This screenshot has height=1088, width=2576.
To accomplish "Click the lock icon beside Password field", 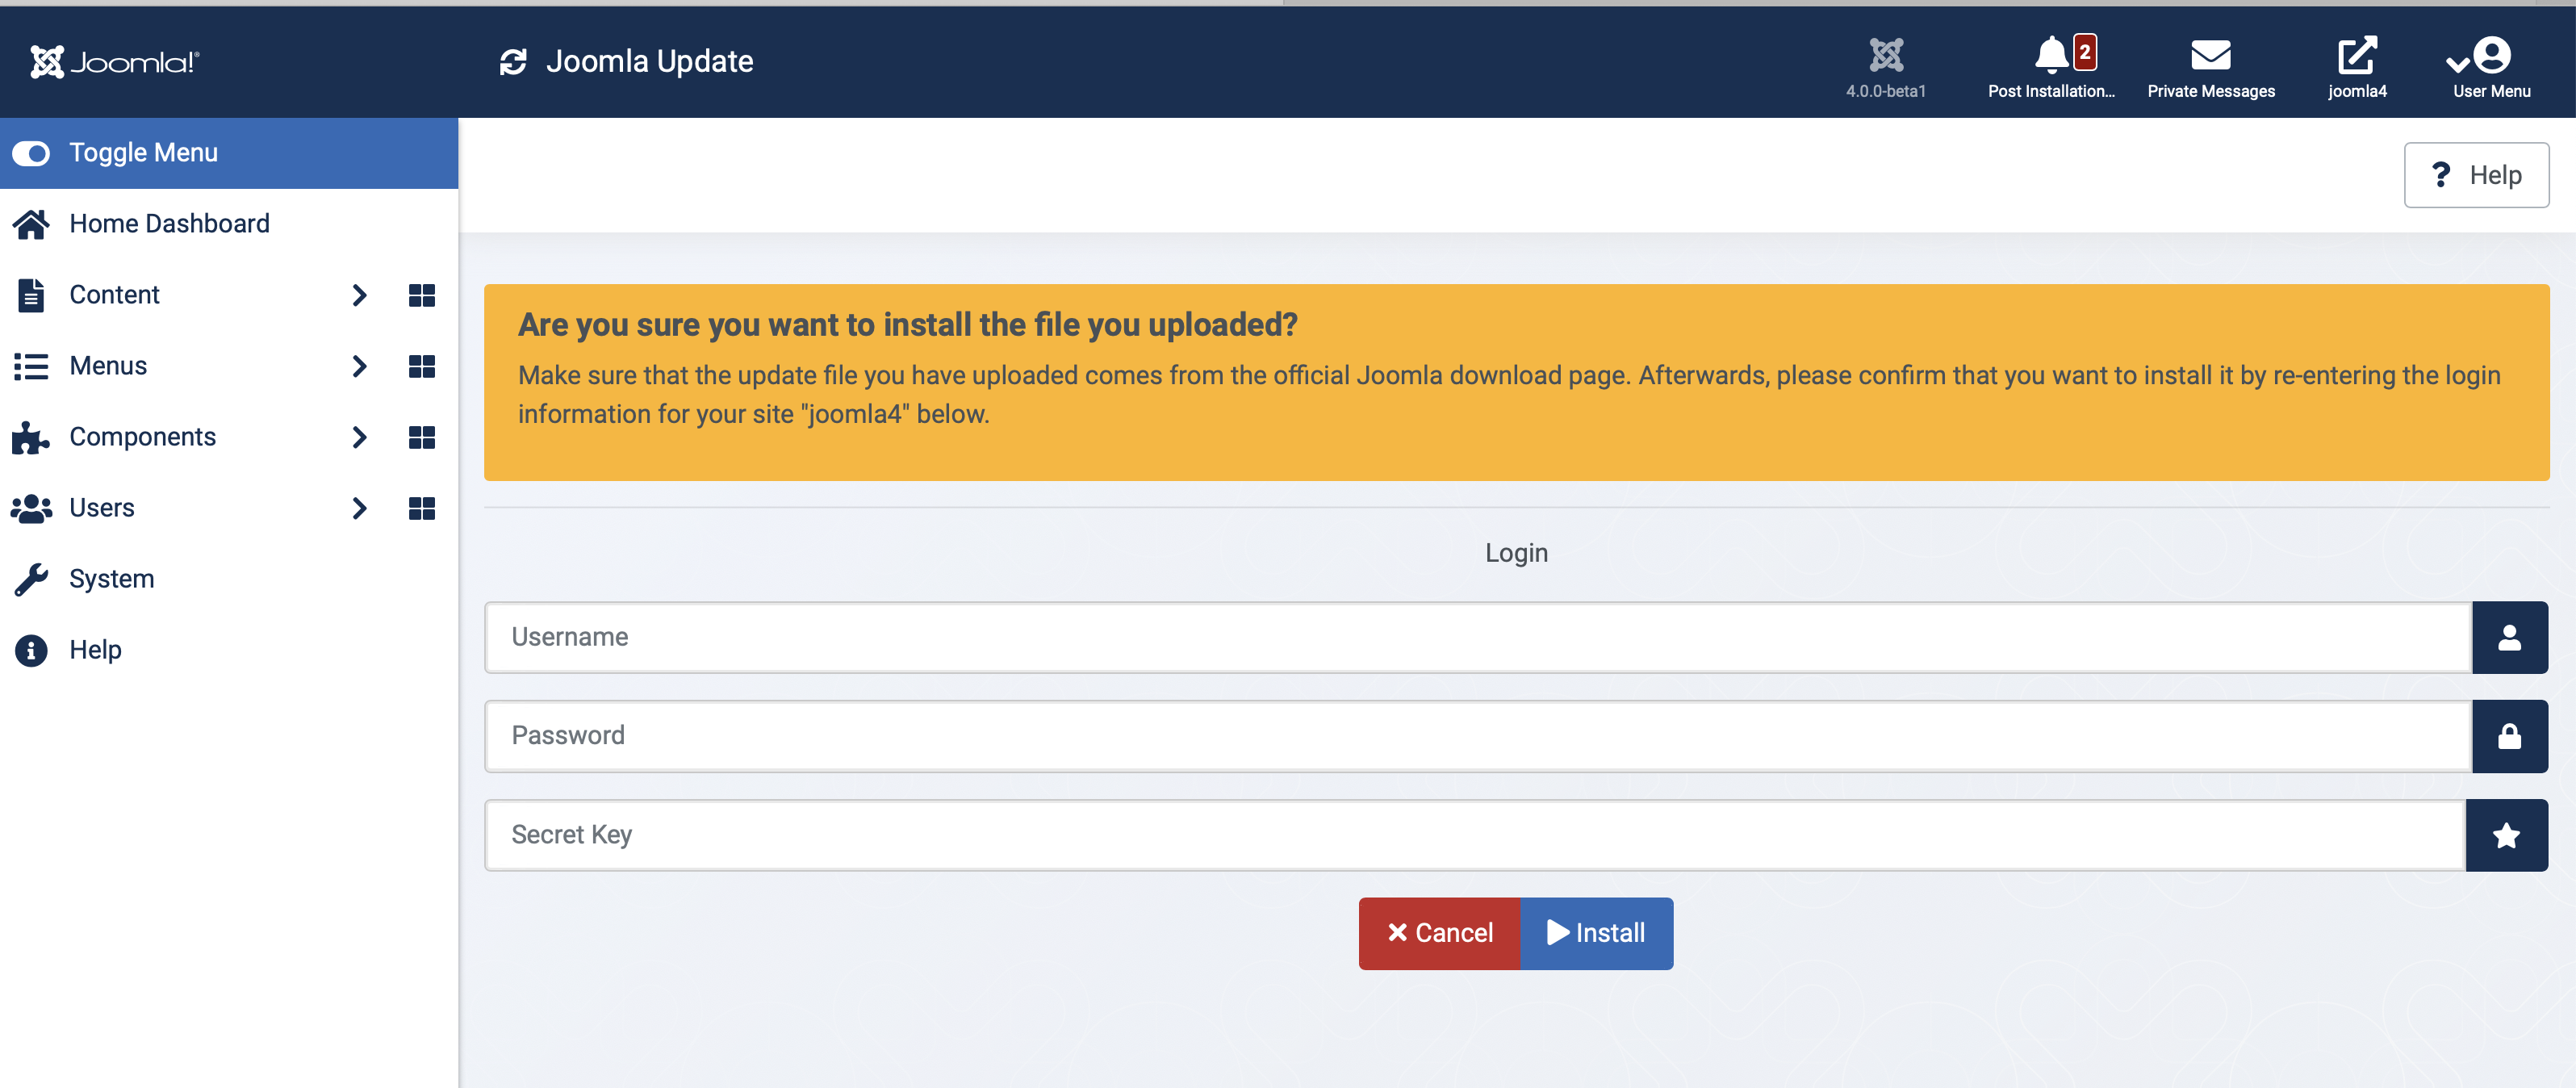I will coord(2510,736).
